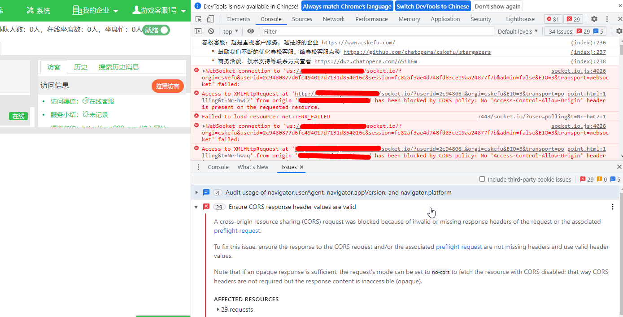Click the warnings badge showing 29
Viewport: 623px width, 317px height.
572,19
